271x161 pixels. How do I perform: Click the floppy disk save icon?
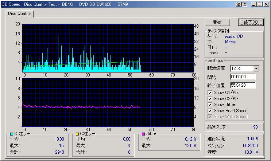[244, 4]
